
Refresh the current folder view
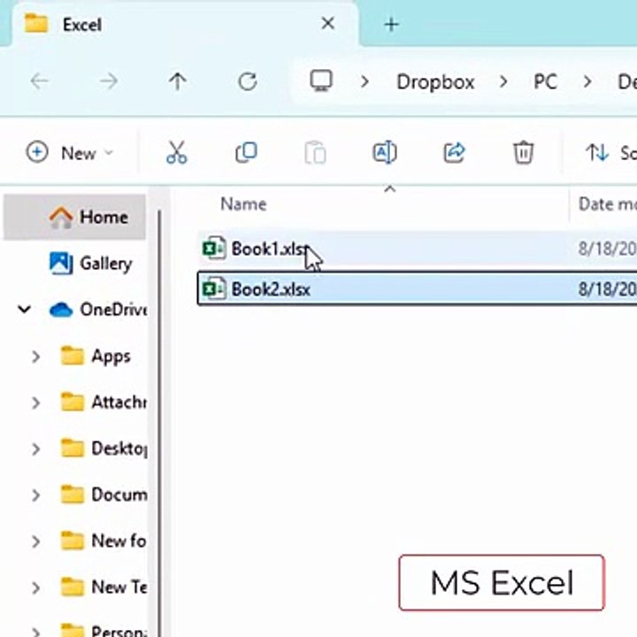coord(248,81)
